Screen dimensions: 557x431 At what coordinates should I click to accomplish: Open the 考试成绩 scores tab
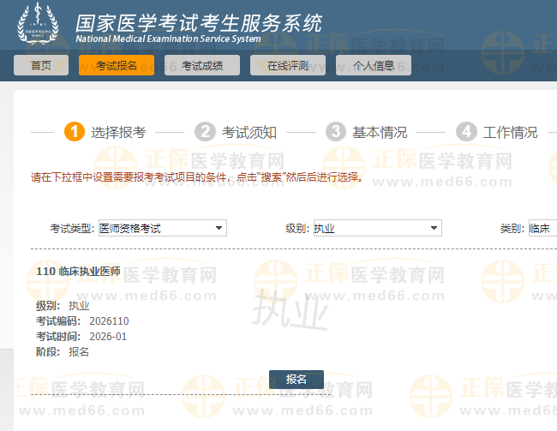click(202, 65)
